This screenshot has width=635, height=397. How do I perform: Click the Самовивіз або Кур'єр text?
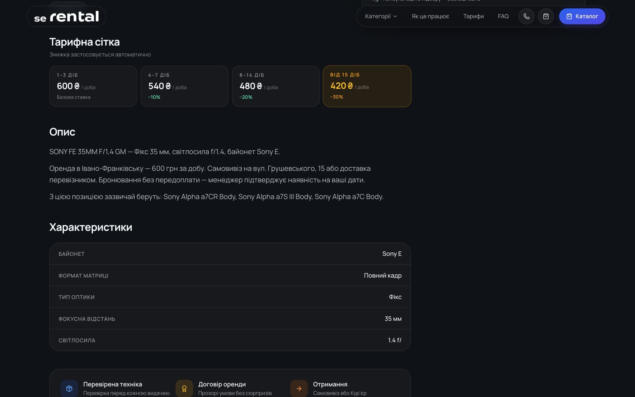pyautogui.click(x=340, y=393)
